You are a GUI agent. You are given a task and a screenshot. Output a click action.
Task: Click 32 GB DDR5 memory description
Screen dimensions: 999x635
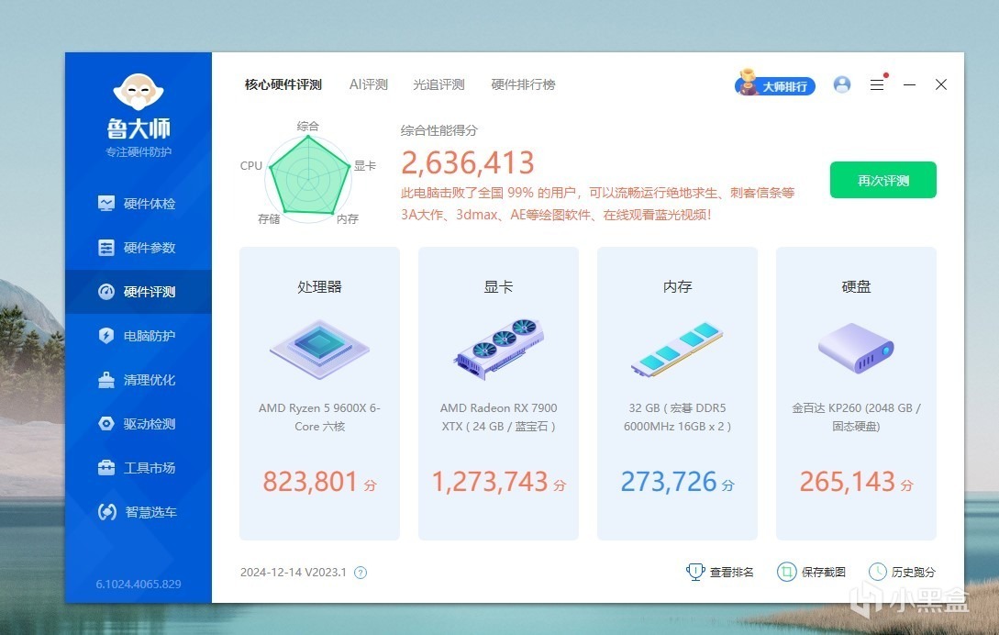coord(677,417)
